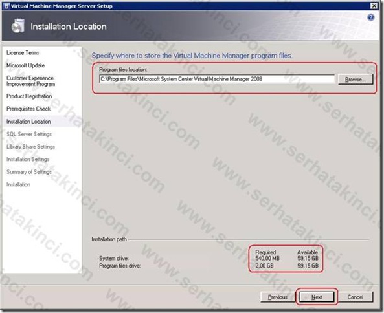Image resolution: width=384 pixels, height=313 pixels.
Task: Go to Customer Experience Improvement Program step
Action: click(30, 81)
